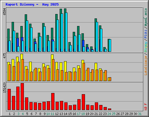Click green day label 10

pos(48,114)
